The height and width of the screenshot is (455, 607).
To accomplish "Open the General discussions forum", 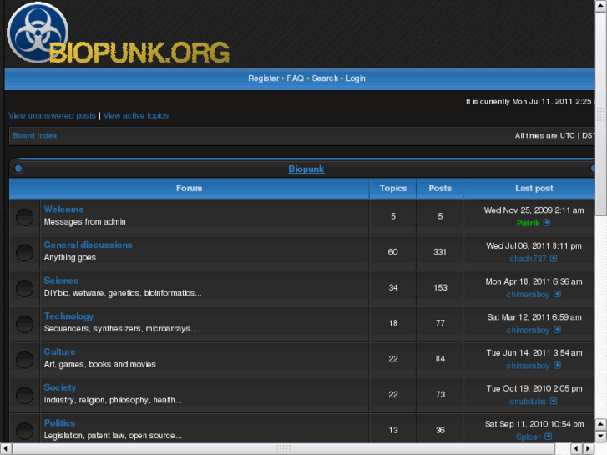I will [x=88, y=245].
